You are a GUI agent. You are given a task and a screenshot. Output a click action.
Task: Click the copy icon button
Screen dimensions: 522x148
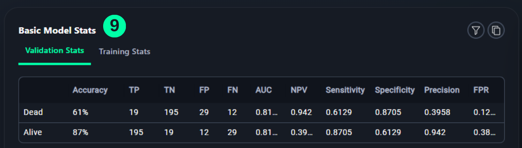[496, 30]
